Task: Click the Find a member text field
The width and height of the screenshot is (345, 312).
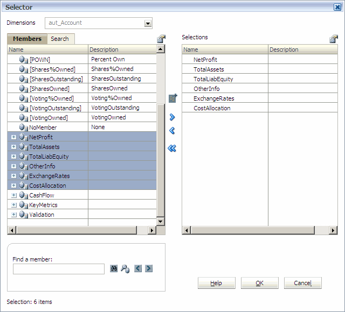Action: (x=59, y=269)
